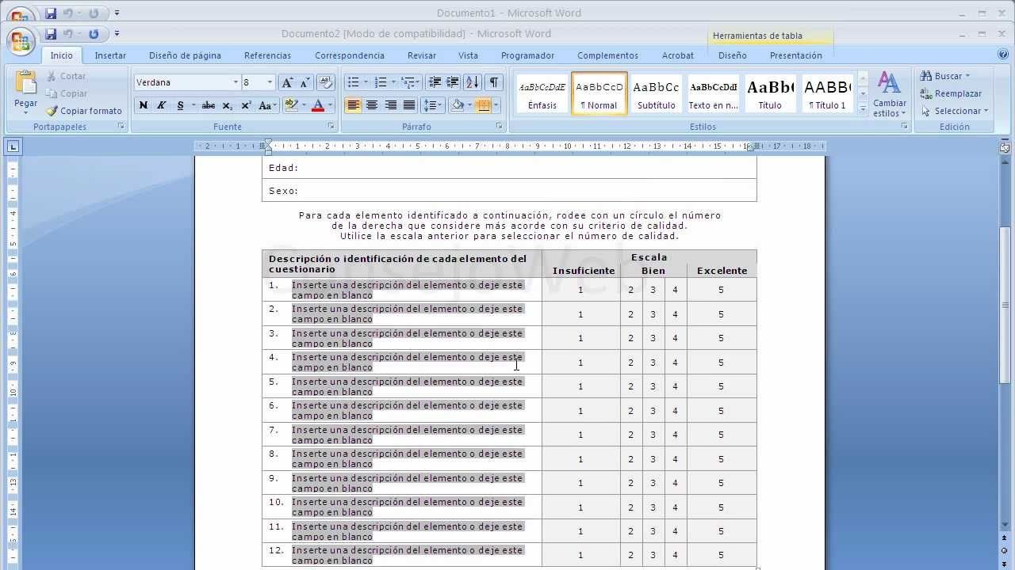The image size is (1015, 570).
Task: Decrease paragraph indent
Action: [435, 82]
